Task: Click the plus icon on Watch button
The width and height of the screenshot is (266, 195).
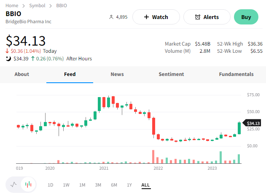Action: [146, 17]
